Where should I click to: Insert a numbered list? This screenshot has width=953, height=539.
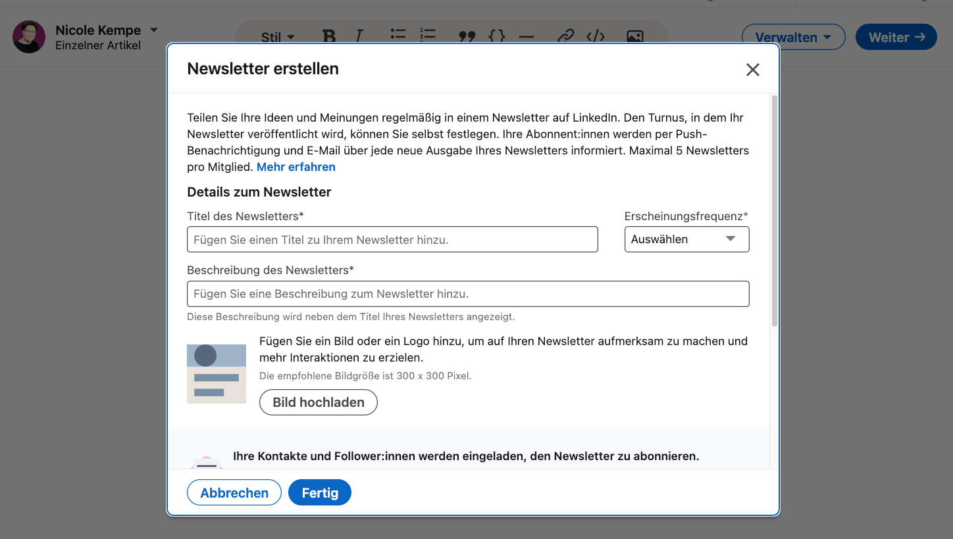(x=427, y=37)
